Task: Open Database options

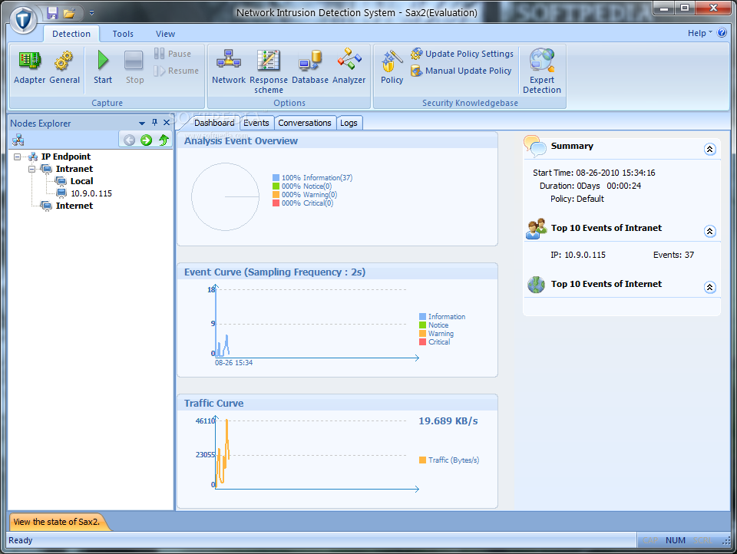Action: (309, 68)
